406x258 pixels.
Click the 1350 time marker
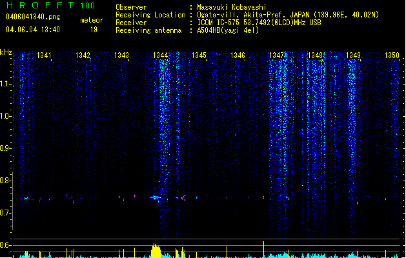click(392, 55)
